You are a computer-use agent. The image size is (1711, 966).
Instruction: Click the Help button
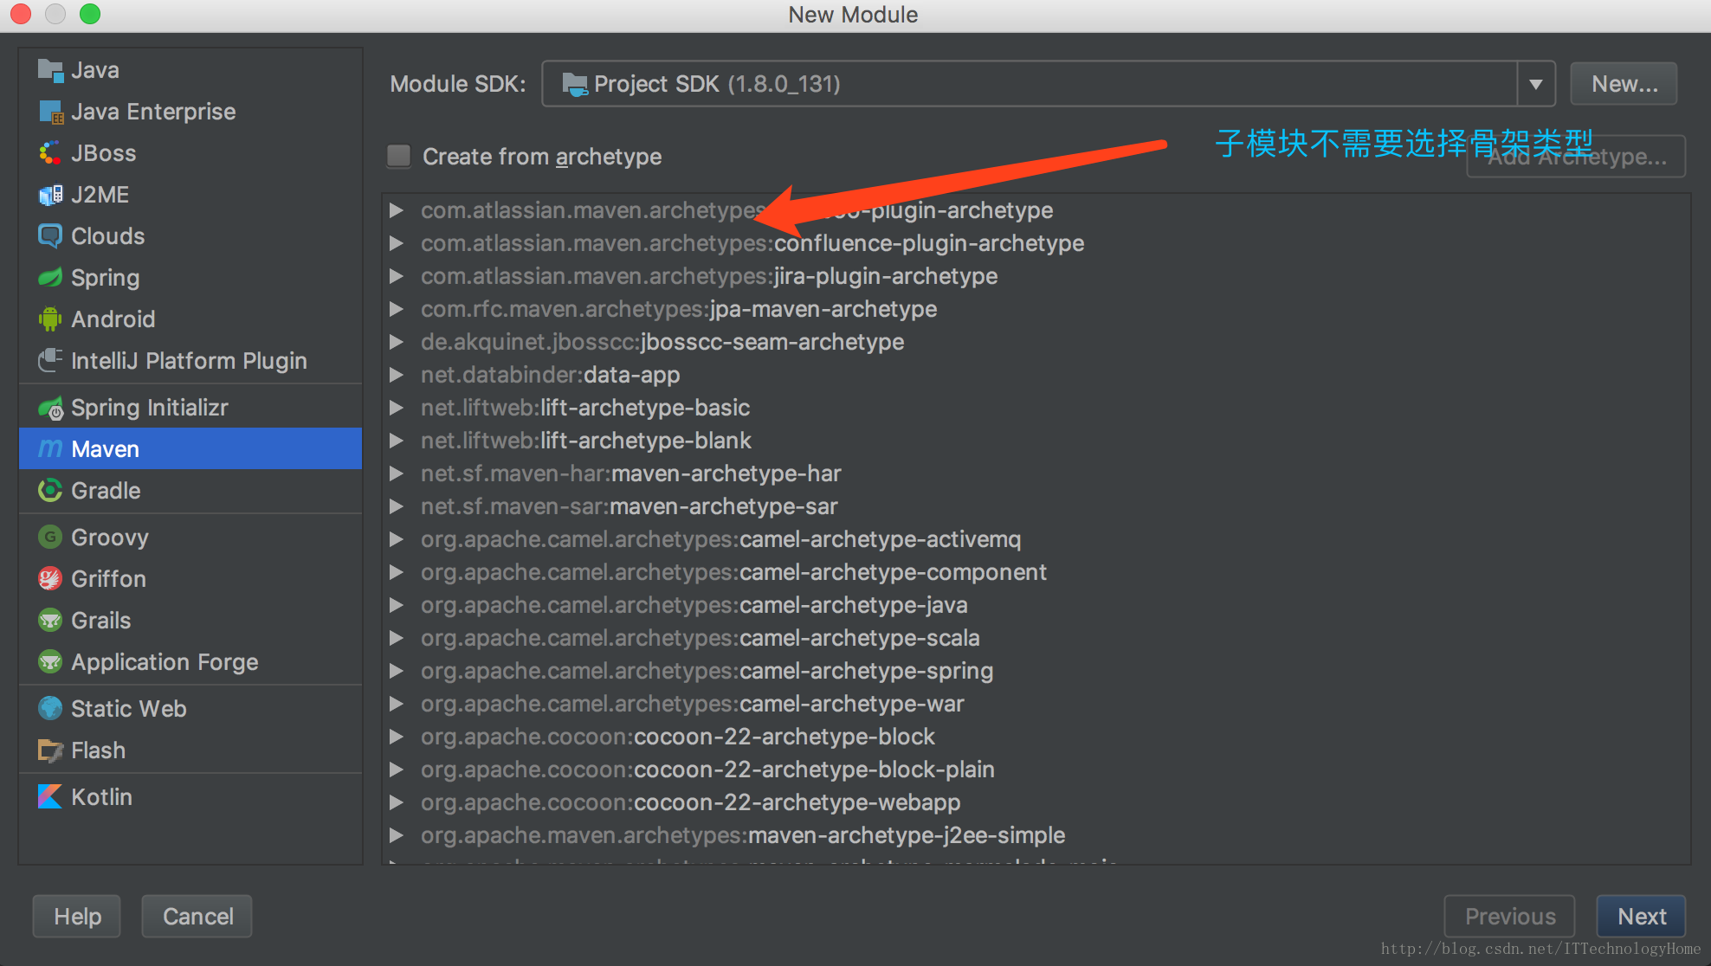point(77,917)
